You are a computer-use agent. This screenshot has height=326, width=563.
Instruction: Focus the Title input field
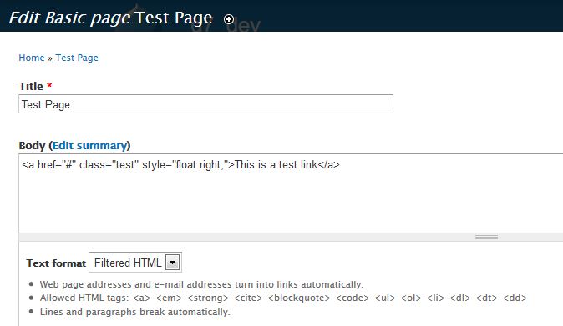point(205,104)
